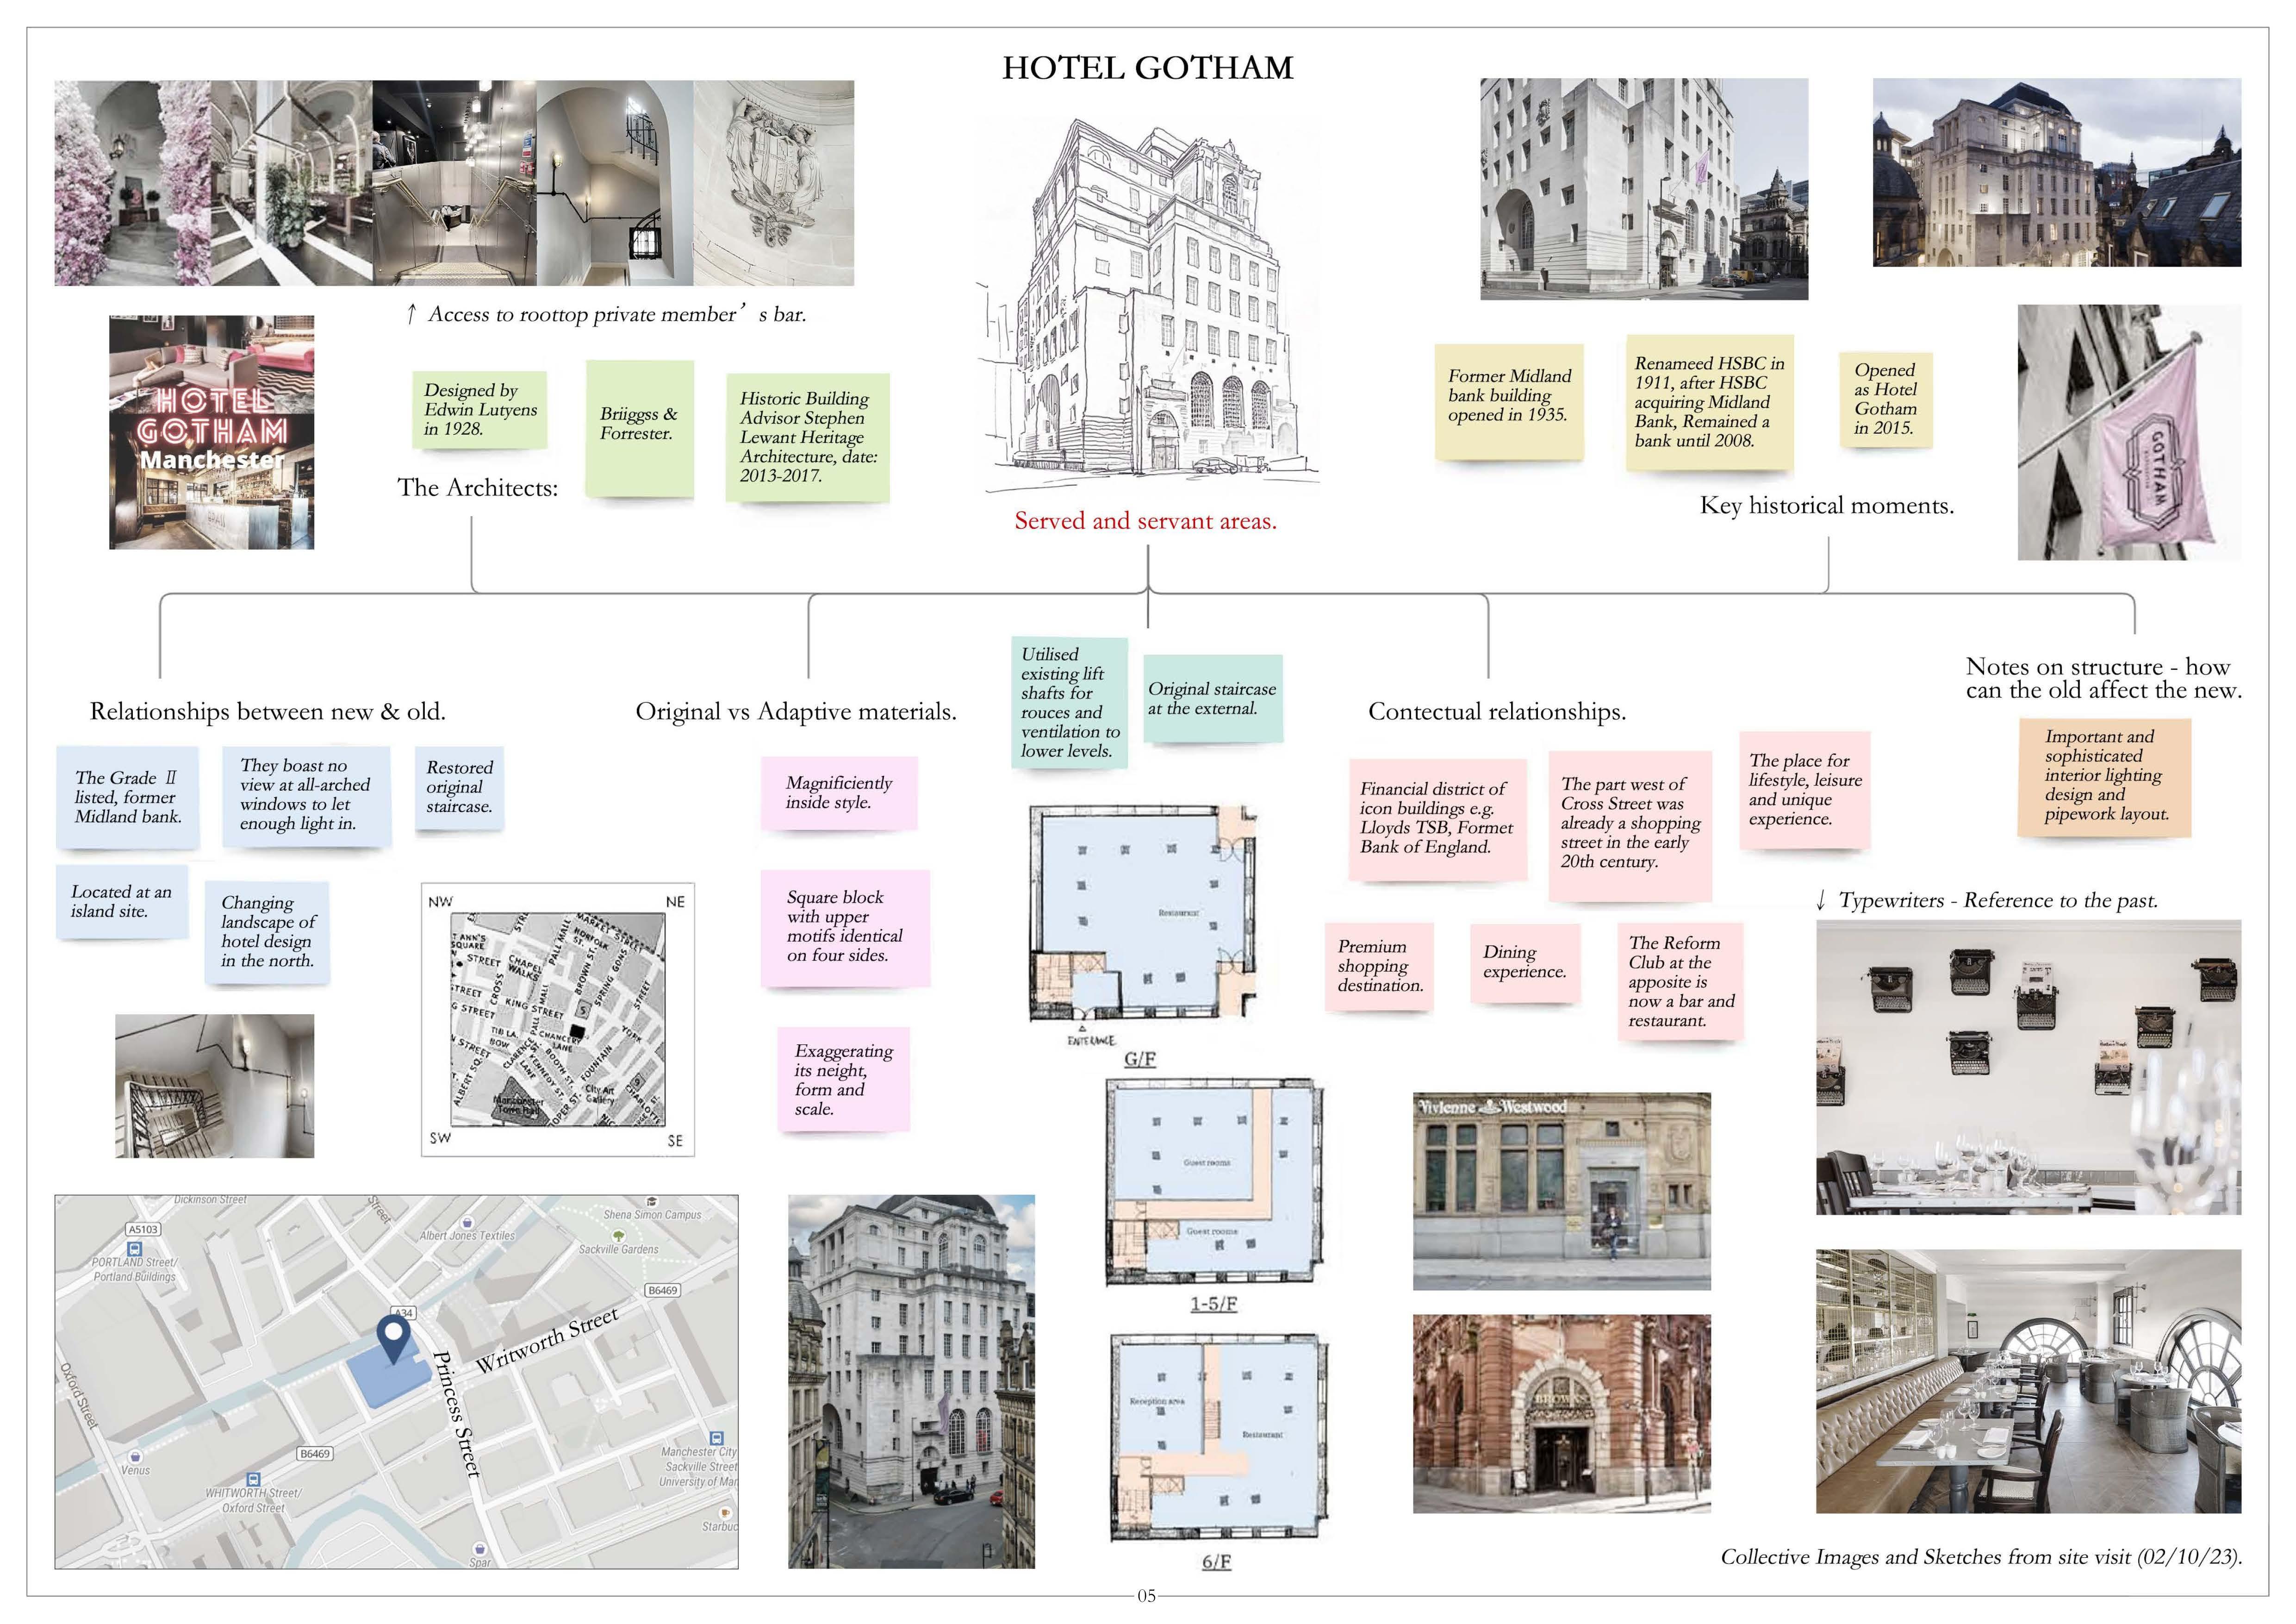The width and height of the screenshot is (2296, 1624).
Task: Click the Starbucks coffee cup icon
Action: [725, 1513]
